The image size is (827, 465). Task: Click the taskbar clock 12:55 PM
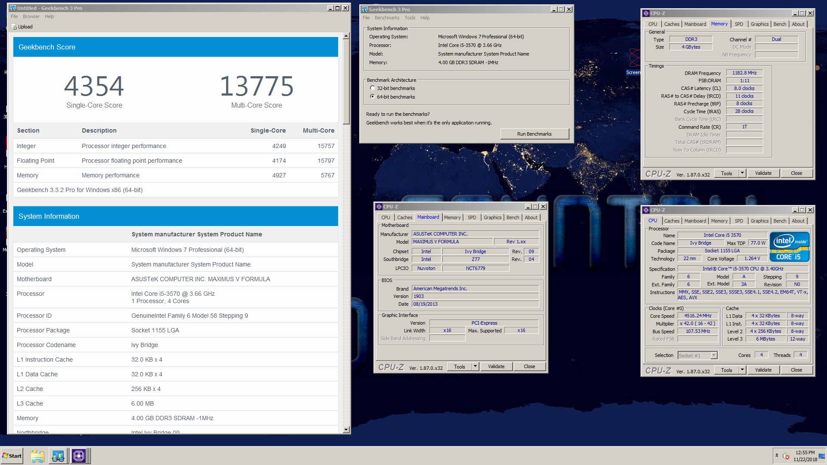(805, 453)
